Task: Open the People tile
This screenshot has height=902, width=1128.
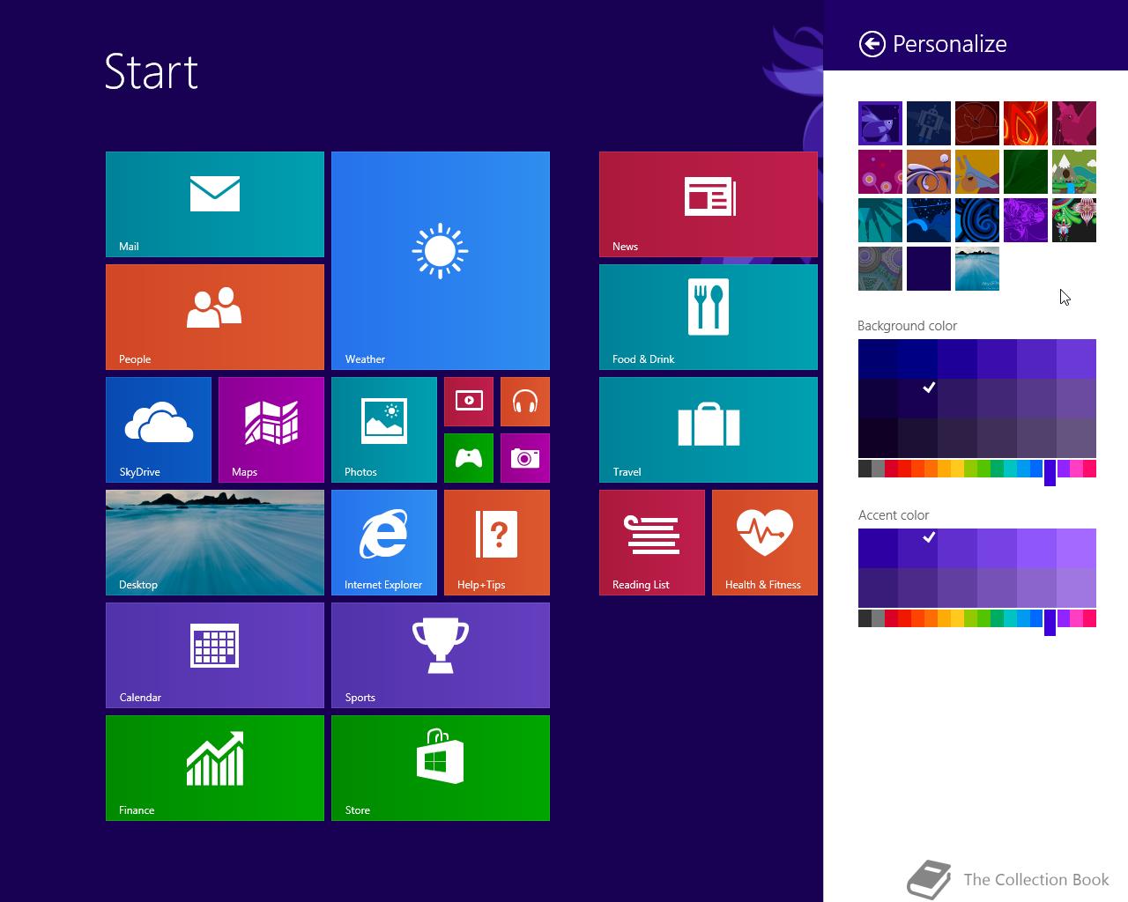Action: coord(215,317)
